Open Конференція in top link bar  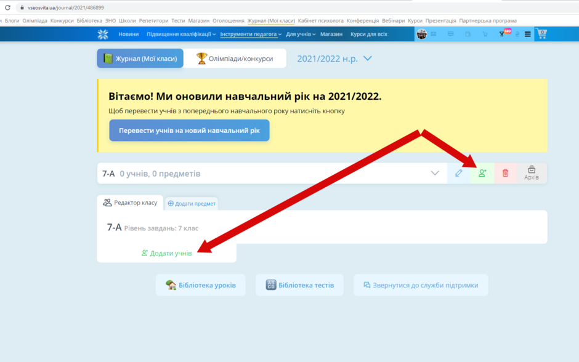pyautogui.click(x=363, y=21)
